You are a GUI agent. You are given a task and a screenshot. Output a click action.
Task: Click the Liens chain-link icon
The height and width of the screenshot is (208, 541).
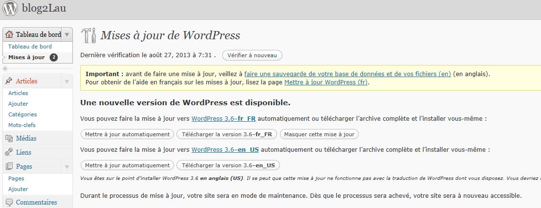[9, 152]
